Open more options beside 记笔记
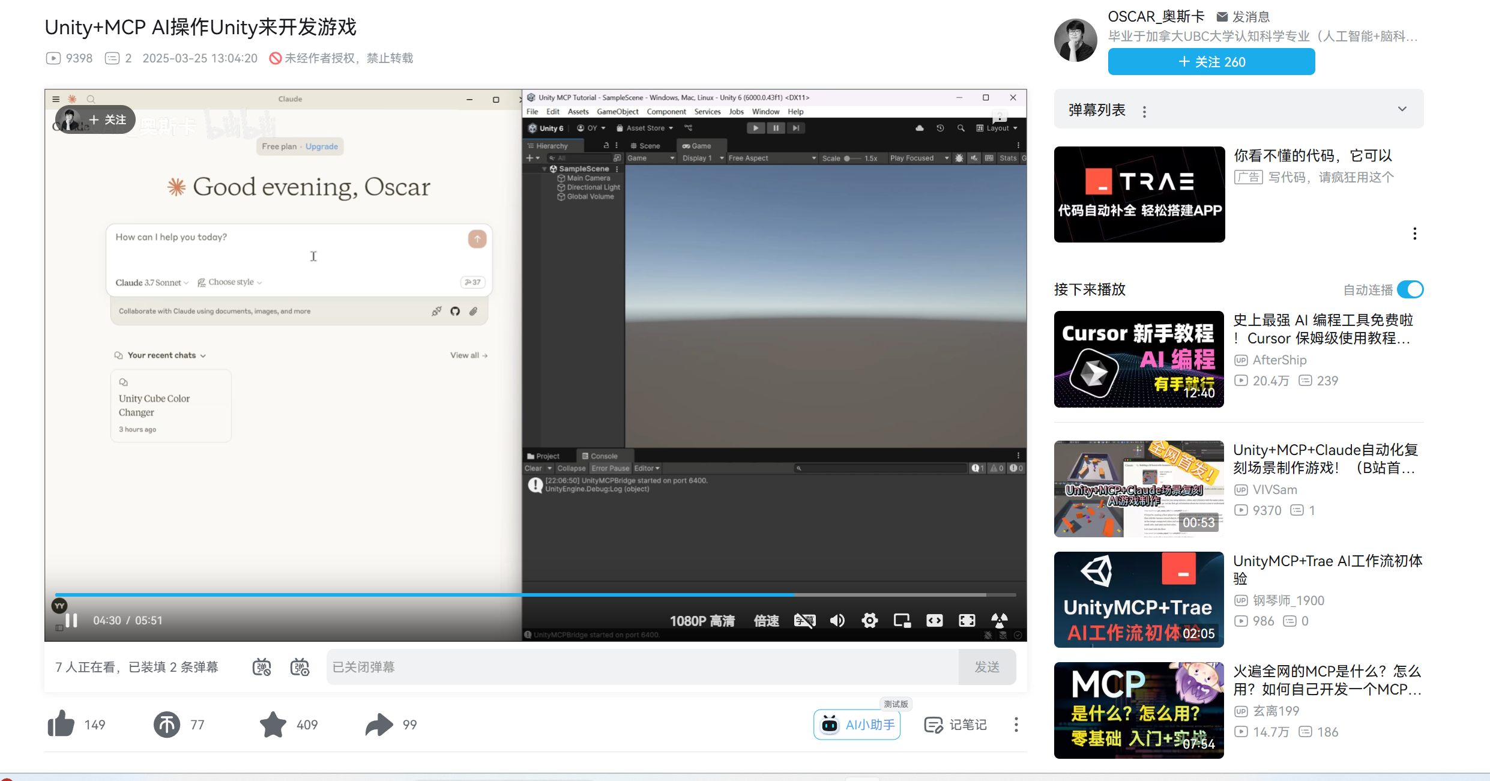Screen dimensions: 1490x781 click(x=1016, y=725)
